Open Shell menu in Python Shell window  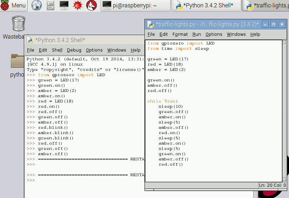pos(57,50)
